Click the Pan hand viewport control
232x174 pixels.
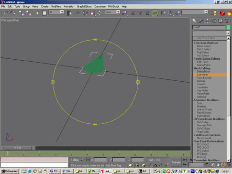(x=218, y=165)
